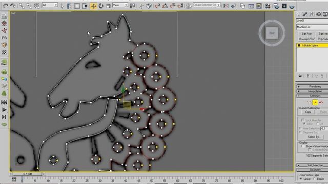Click the Redo arrow in the main toolbar

click(13, 6)
